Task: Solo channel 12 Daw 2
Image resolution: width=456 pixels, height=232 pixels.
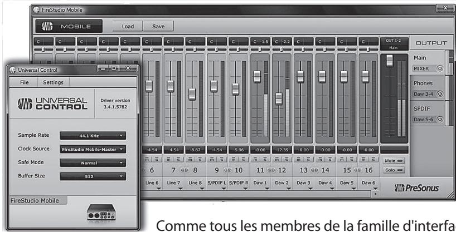Action: click(287, 160)
